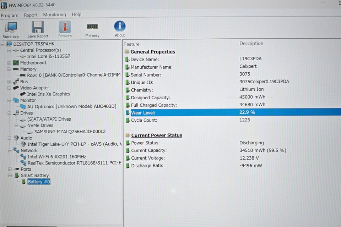Open the Memory toolbar icon
The image size is (341, 227).
pos(92,29)
